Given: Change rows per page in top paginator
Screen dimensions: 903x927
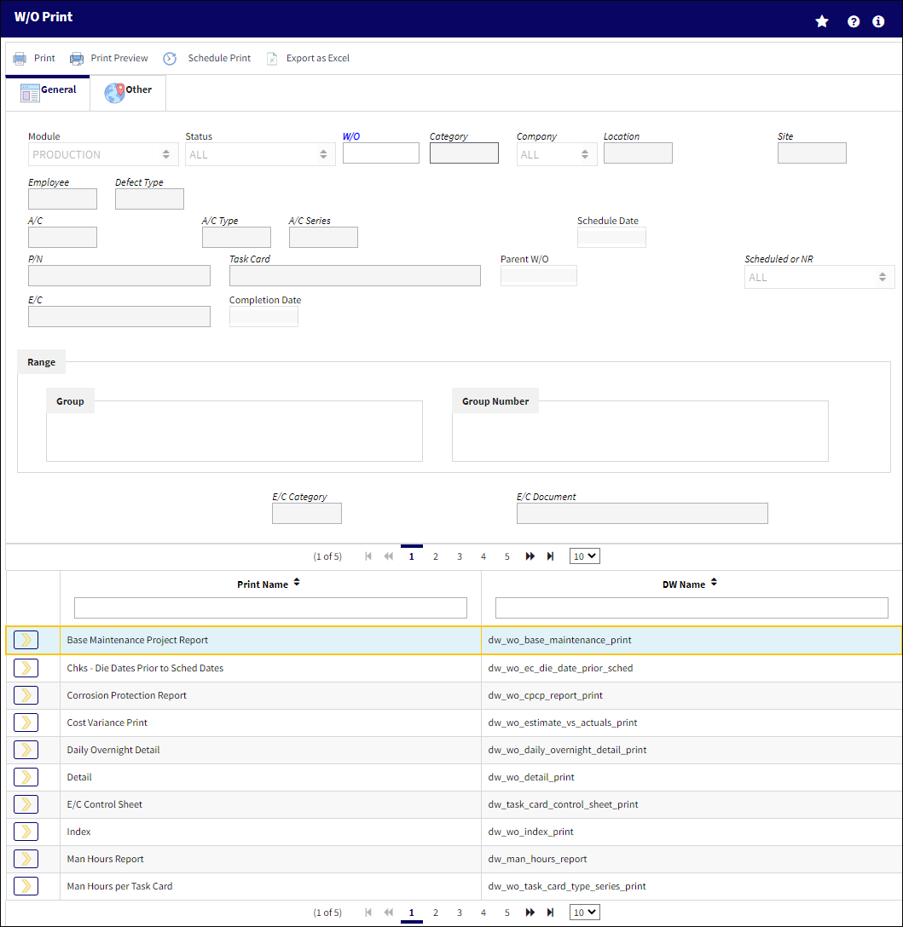Looking at the screenshot, I should (x=585, y=556).
